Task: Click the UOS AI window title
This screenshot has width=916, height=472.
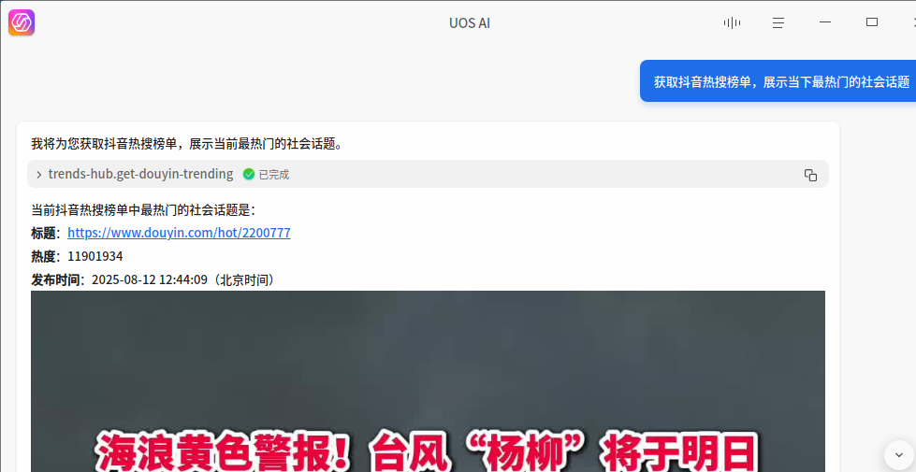Action: 469,23
